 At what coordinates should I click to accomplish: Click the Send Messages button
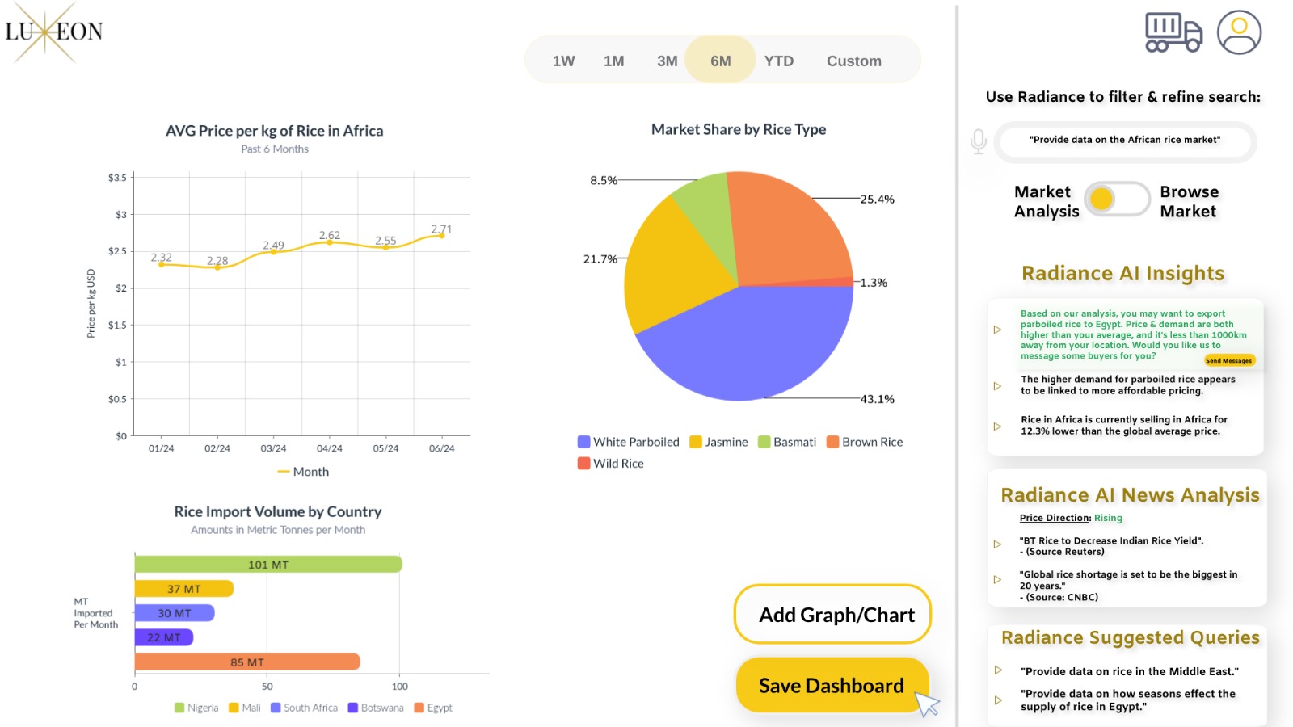[x=1228, y=361]
